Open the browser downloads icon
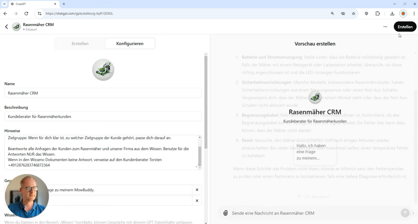Screen dimensions: 418x224 pos(392,13)
